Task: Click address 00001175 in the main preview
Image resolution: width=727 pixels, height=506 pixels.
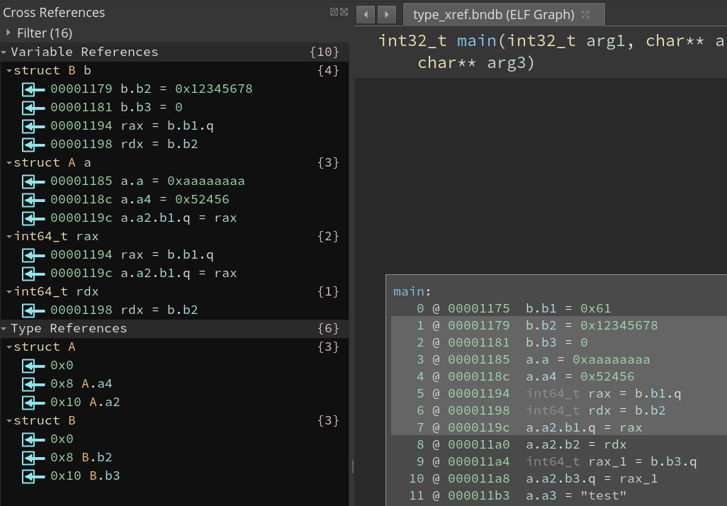Action: pyautogui.click(x=478, y=308)
